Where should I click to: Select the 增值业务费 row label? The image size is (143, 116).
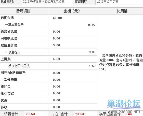point(9,45)
